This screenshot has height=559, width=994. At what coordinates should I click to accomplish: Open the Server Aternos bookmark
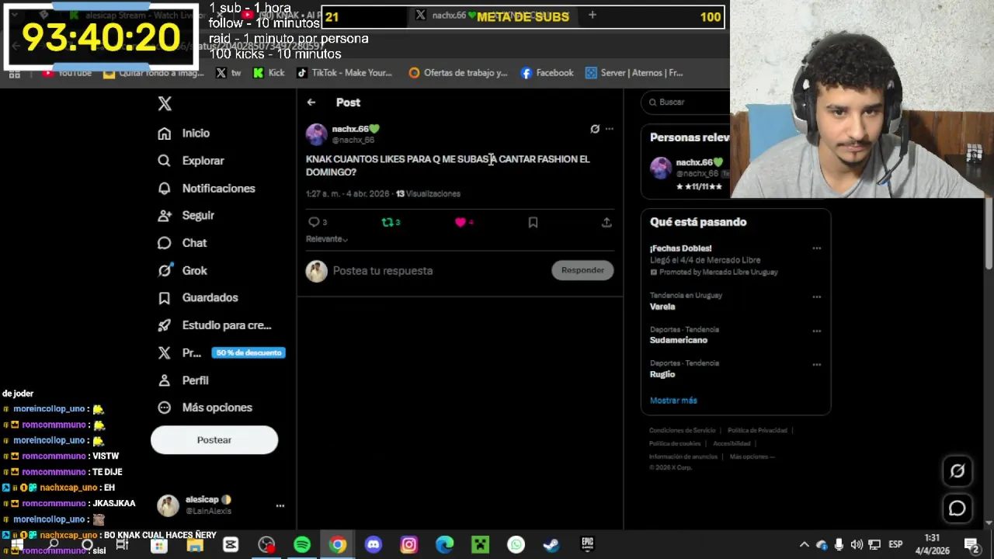(634, 73)
